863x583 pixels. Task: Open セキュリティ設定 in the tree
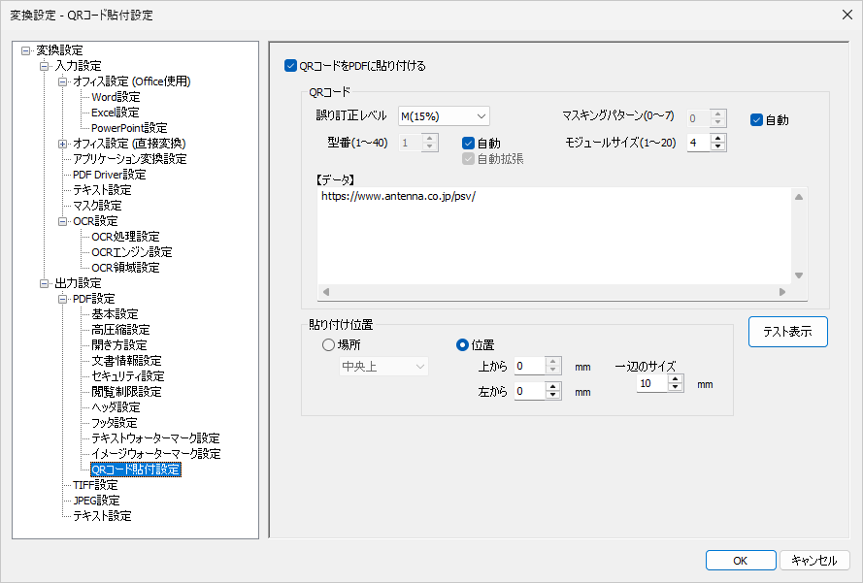pyautogui.click(x=127, y=376)
